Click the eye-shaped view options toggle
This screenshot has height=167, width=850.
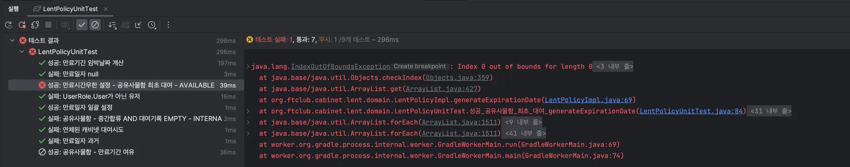[x=65, y=25]
